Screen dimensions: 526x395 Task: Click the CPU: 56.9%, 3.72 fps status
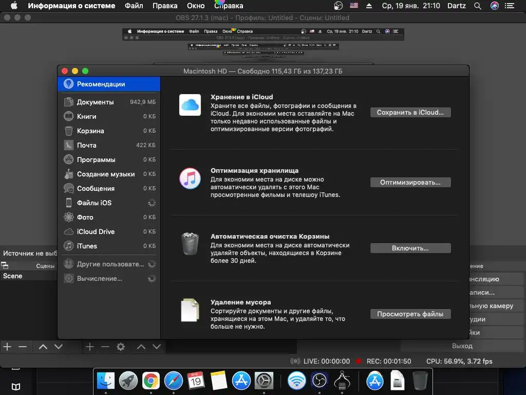coord(459,362)
